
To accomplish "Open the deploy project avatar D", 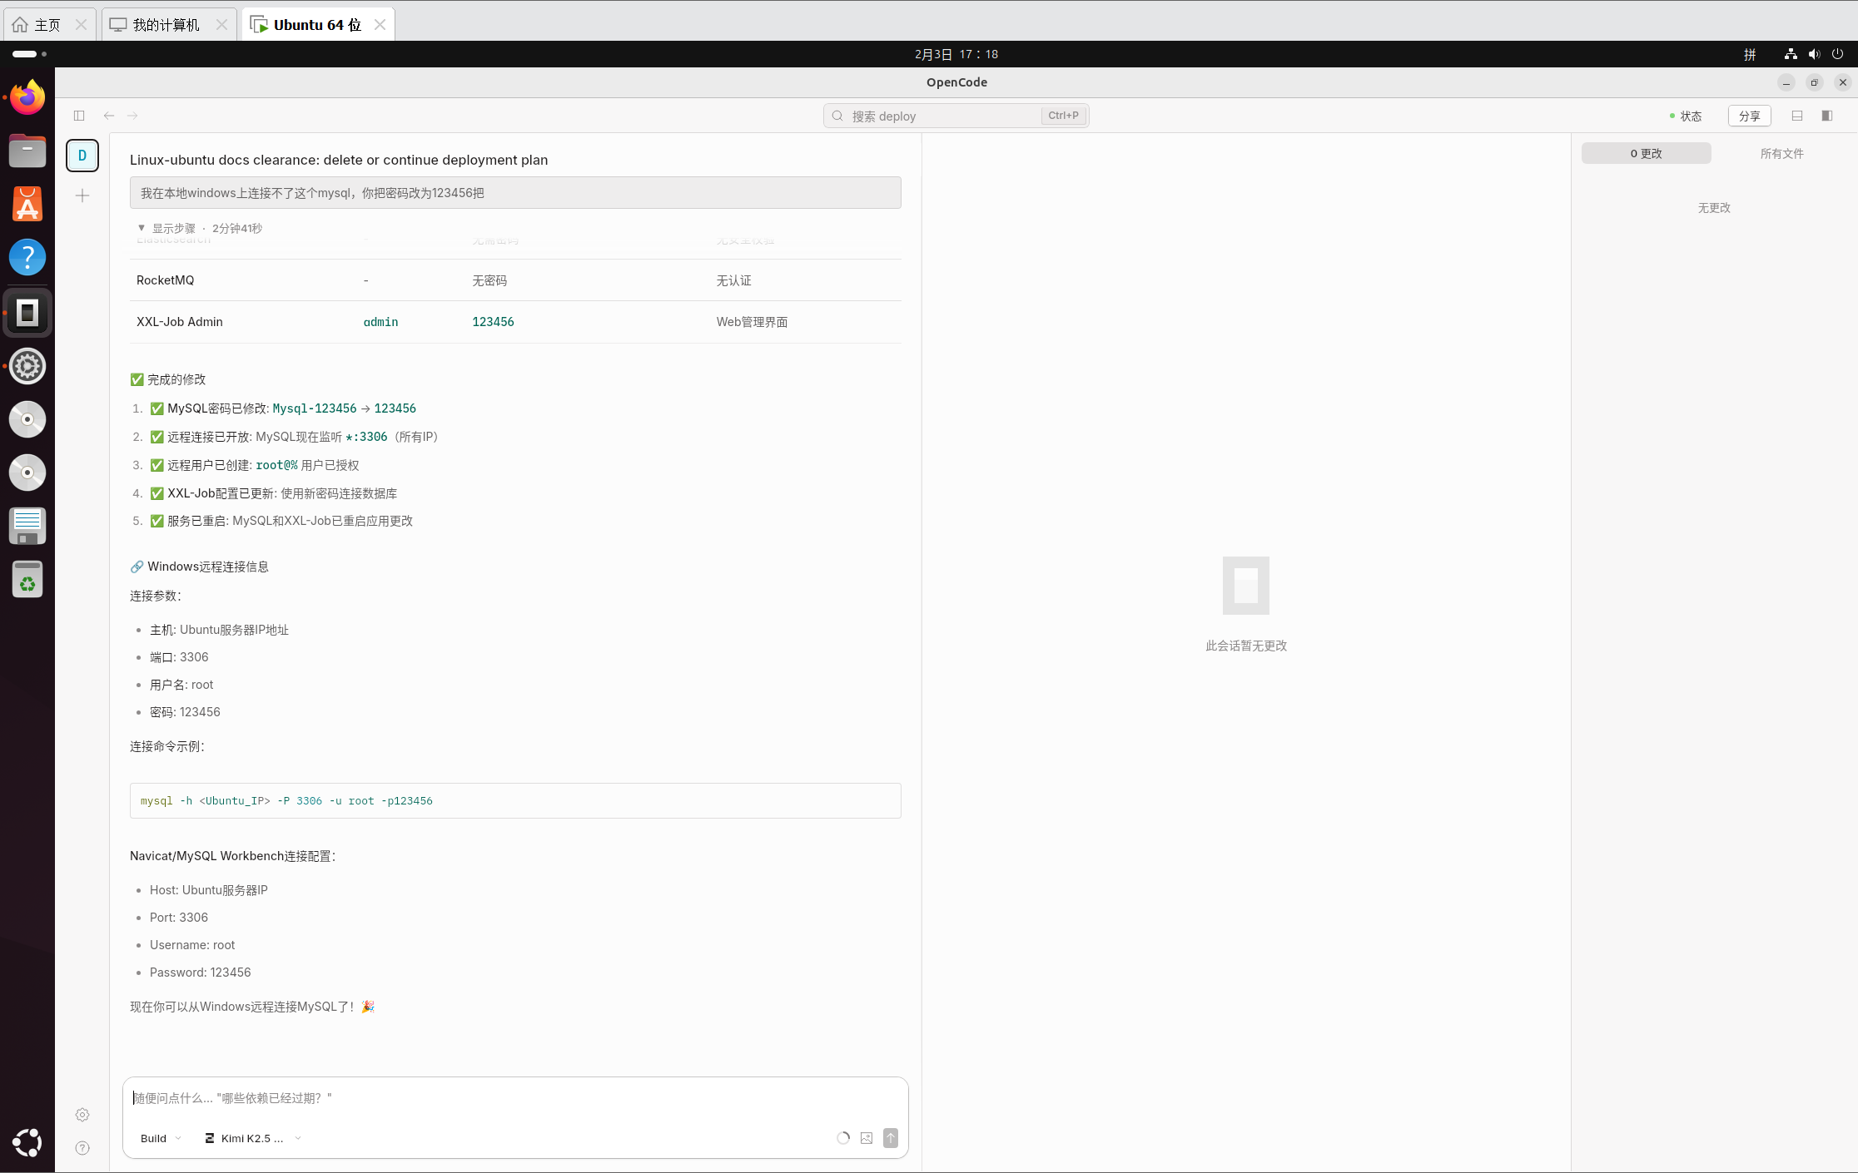I will 82,156.
